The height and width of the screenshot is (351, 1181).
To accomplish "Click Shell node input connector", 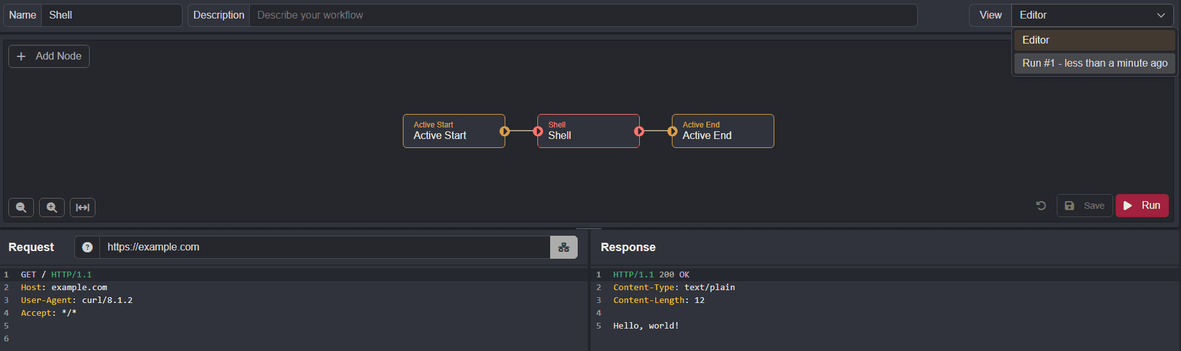I will tap(538, 131).
